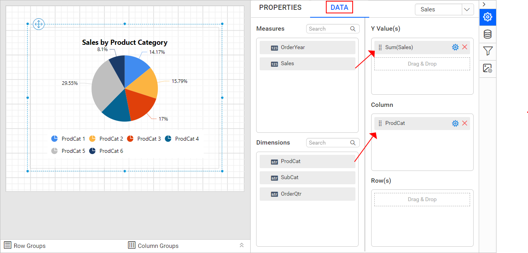
Task: Open settings gear for Sum(Sales)
Action: point(455,47)
